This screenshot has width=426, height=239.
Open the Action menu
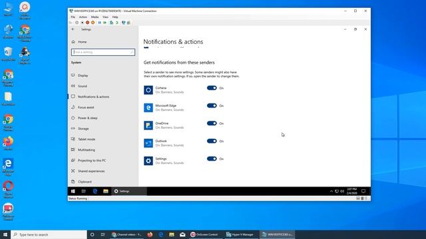click(x=83, y=17)
